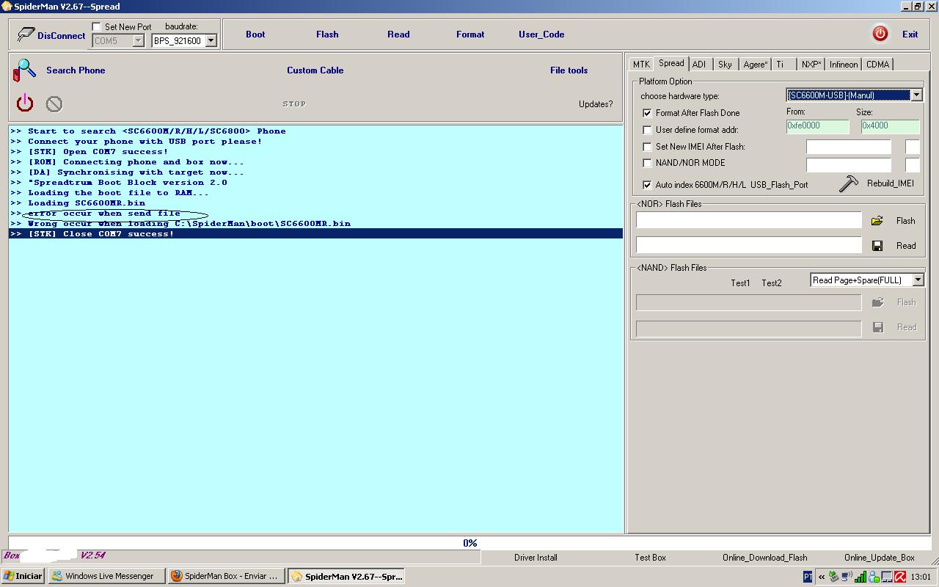Open the COM5 port dropdown
Screen dimensions: 939x587
138,41
